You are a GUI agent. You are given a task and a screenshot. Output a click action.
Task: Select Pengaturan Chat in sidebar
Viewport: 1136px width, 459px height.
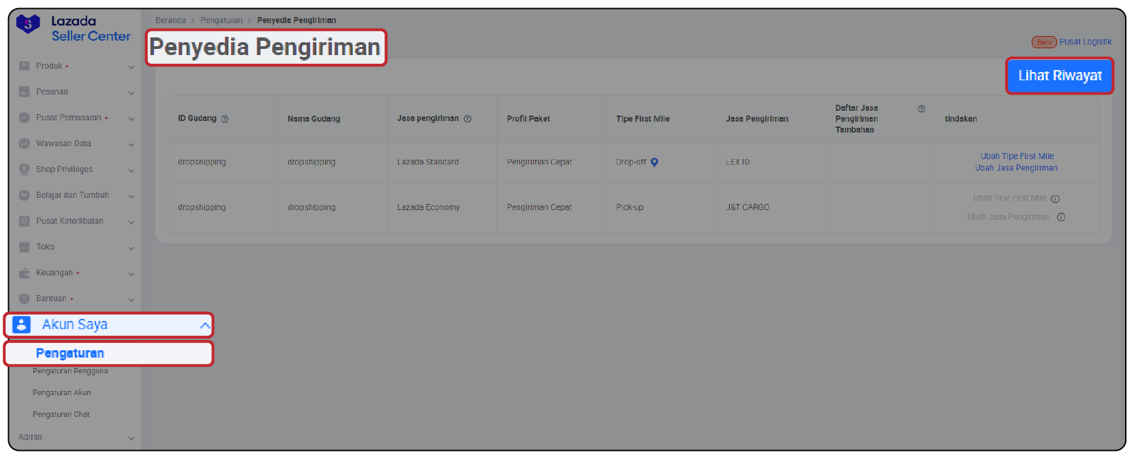coord(61,415)
